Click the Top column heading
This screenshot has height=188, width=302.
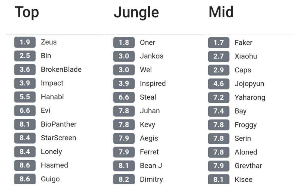coord(27,12)
